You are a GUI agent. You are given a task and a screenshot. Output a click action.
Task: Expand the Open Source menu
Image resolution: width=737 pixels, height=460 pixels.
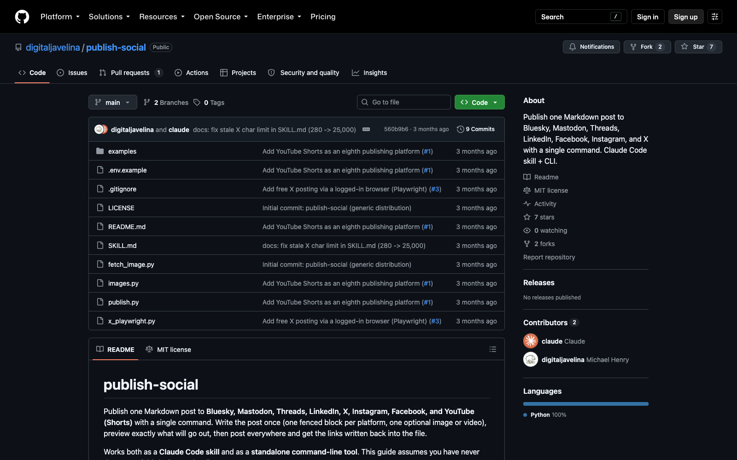221,17
